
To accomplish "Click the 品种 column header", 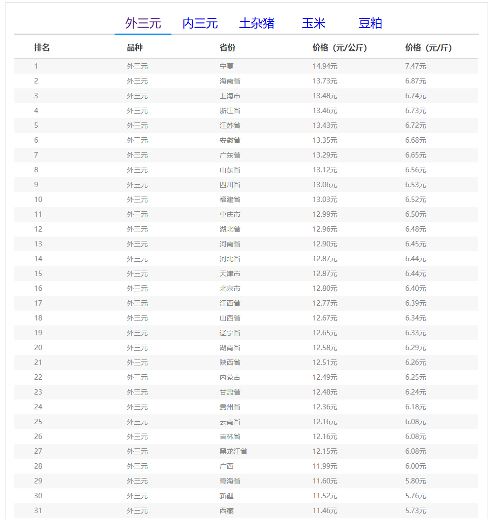I will (x=134, y=48).
